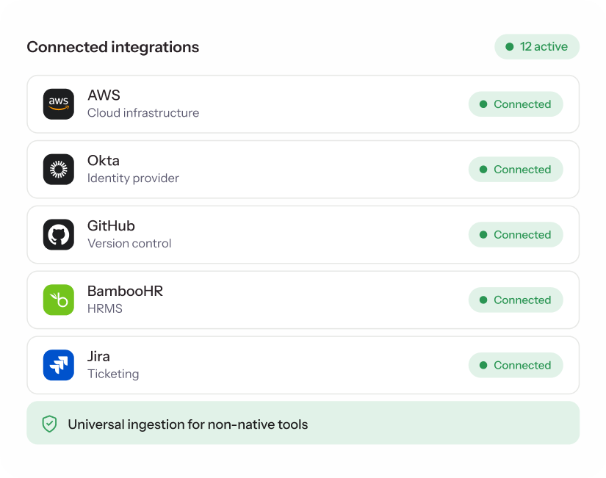Screen dimensions: 606x478
Task: Click the Ticketing description text
Action: pos(113,374)
